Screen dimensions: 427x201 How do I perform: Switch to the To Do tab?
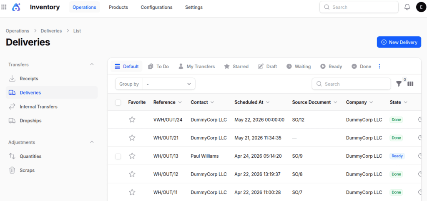click(158, 66)
